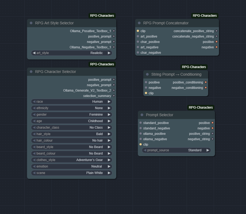Screen dimensions: 246x214
Task: Click next arrow on race widget
Action: [x=109, y=102]
